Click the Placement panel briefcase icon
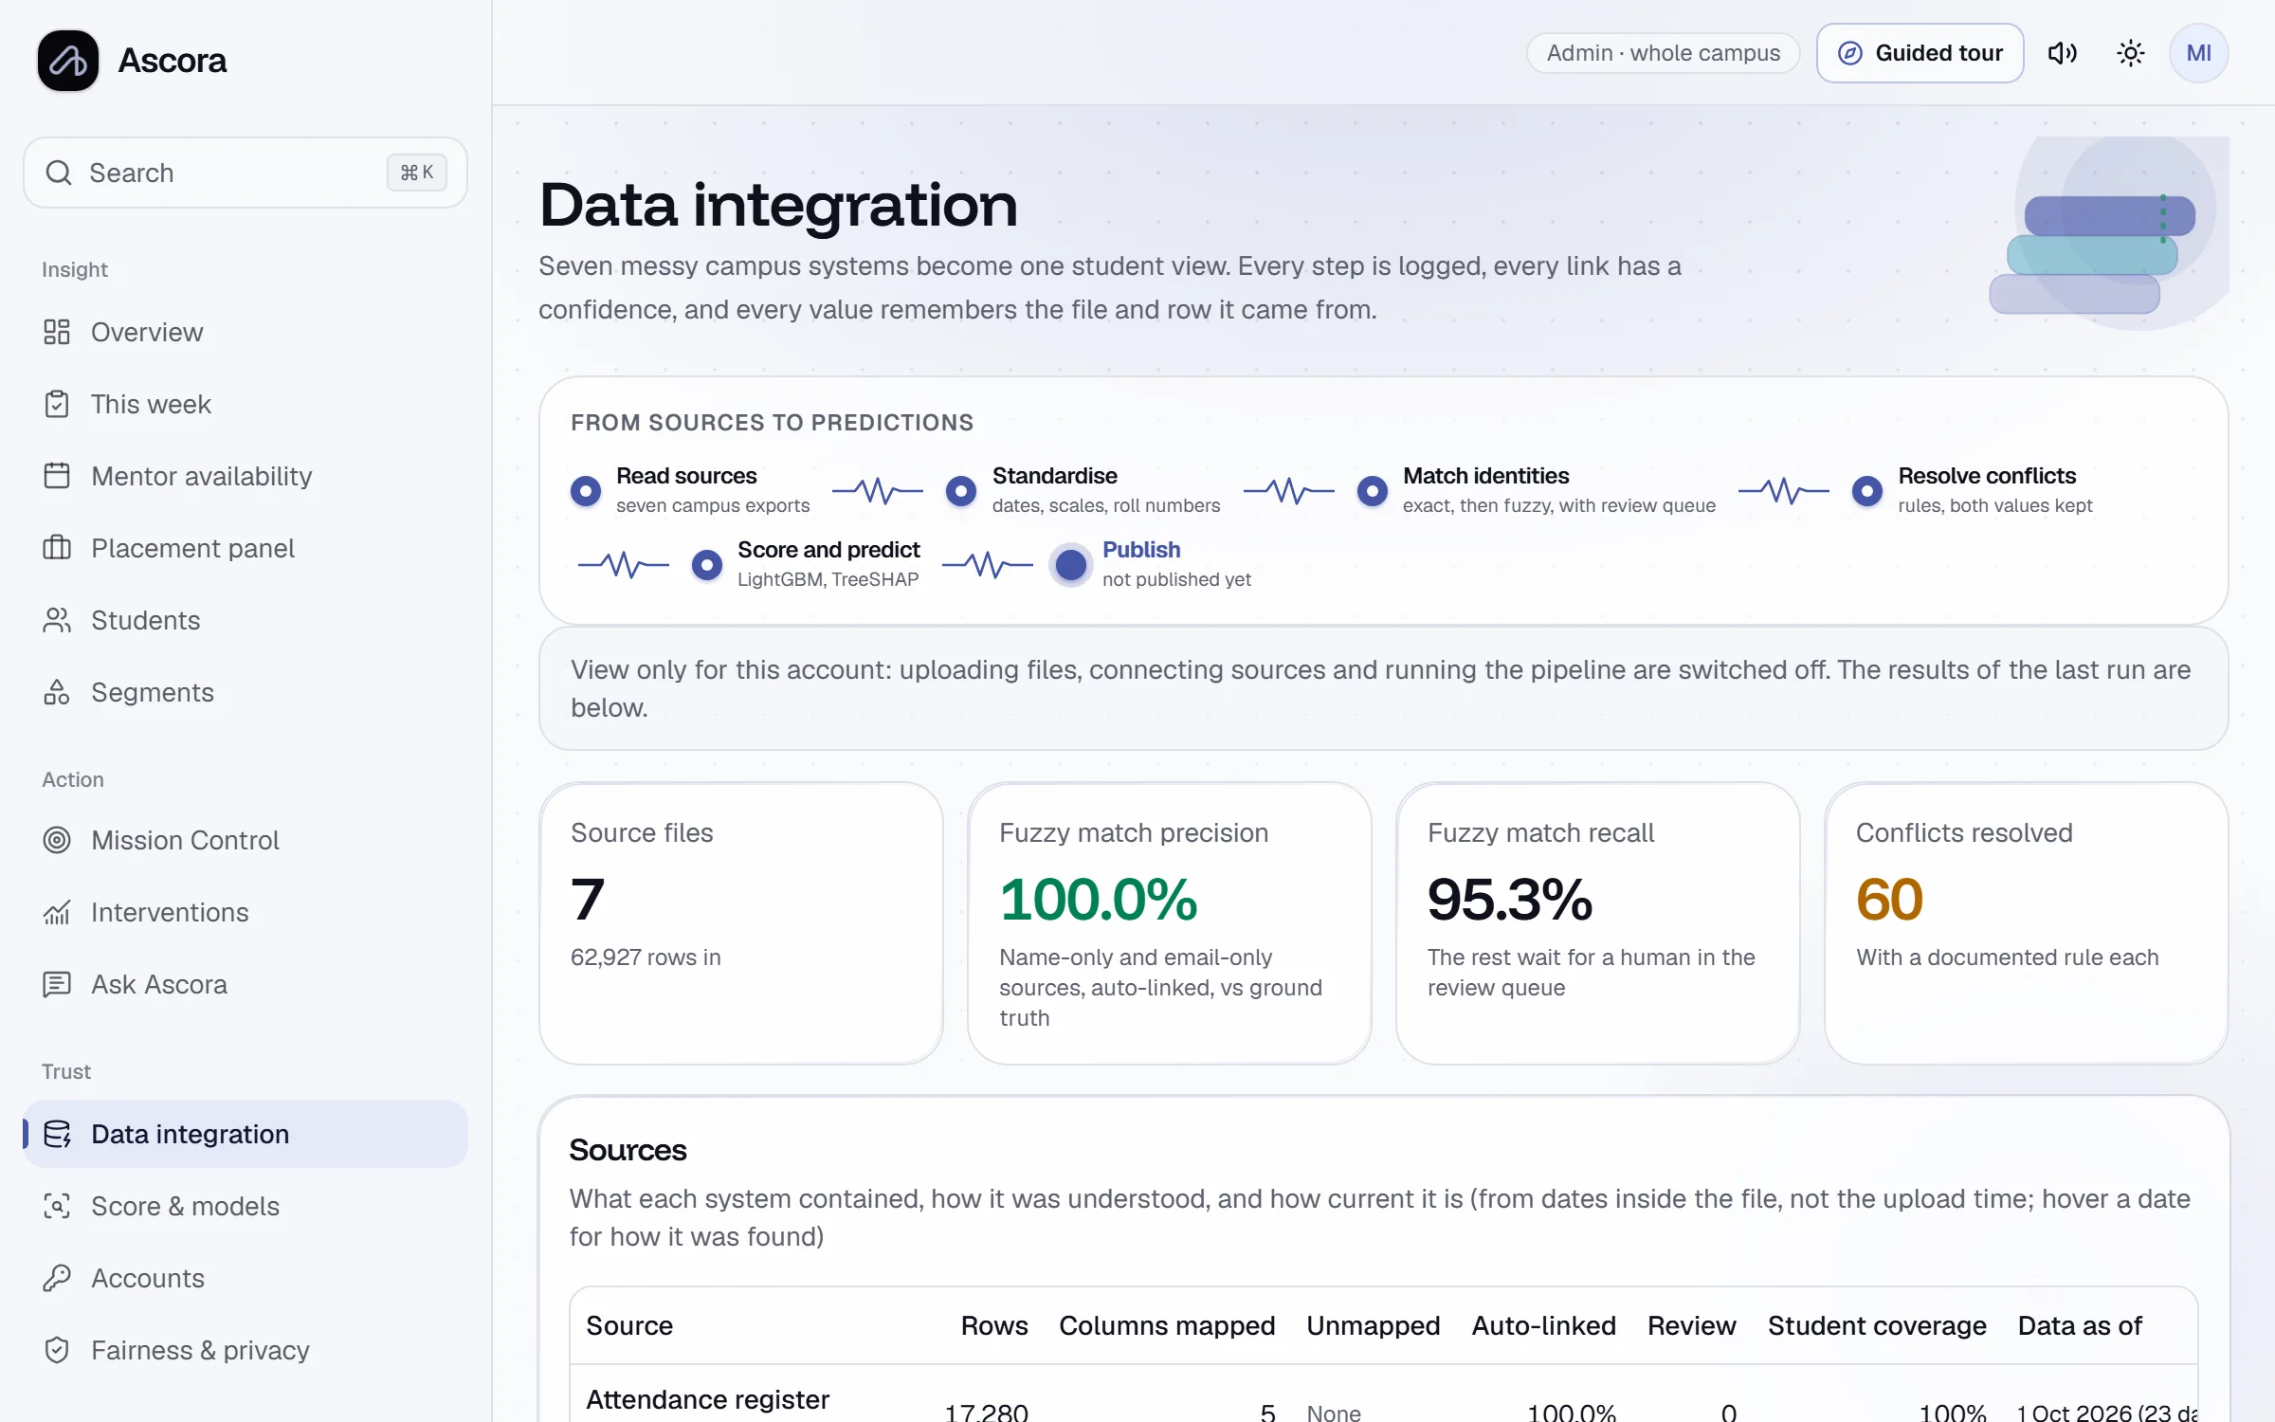This screenshot has width=2275, height=1422. pyautogui.click(x=57, y=548)
